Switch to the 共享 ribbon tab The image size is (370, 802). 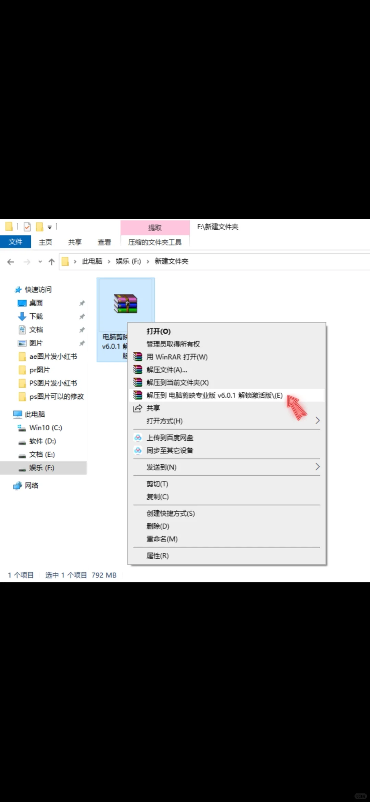[75, 242]
